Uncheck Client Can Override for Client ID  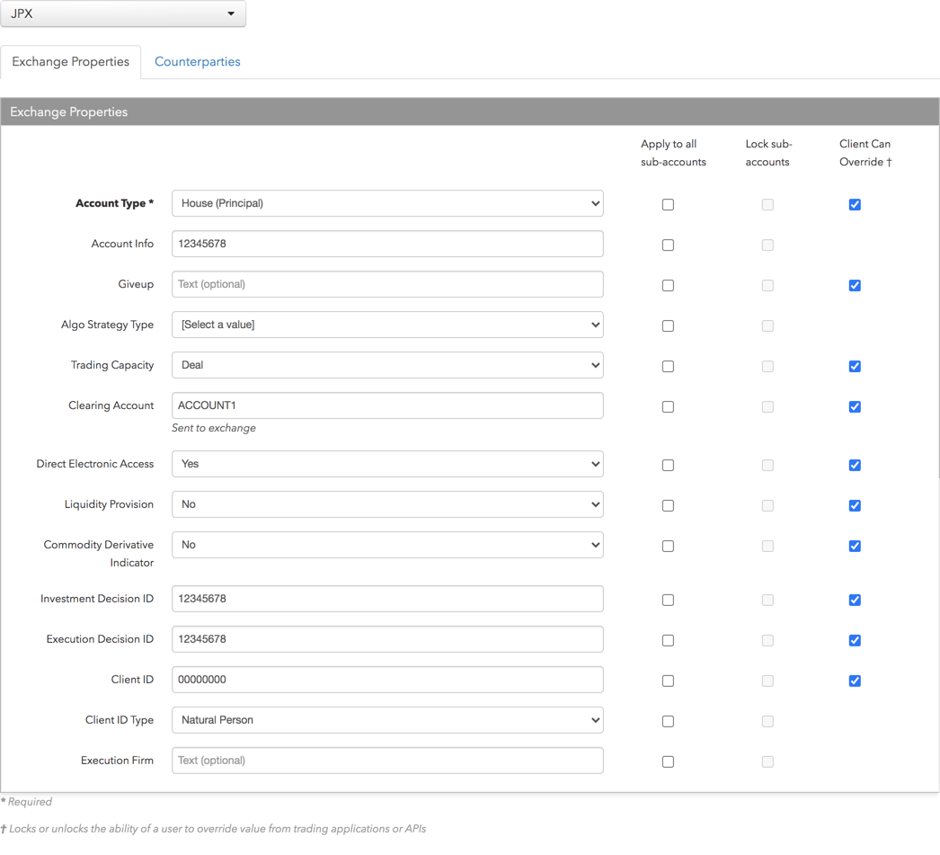tap(855, 681)
